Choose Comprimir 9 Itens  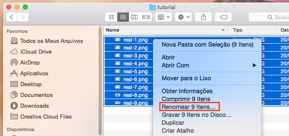(x=186, y=99)
